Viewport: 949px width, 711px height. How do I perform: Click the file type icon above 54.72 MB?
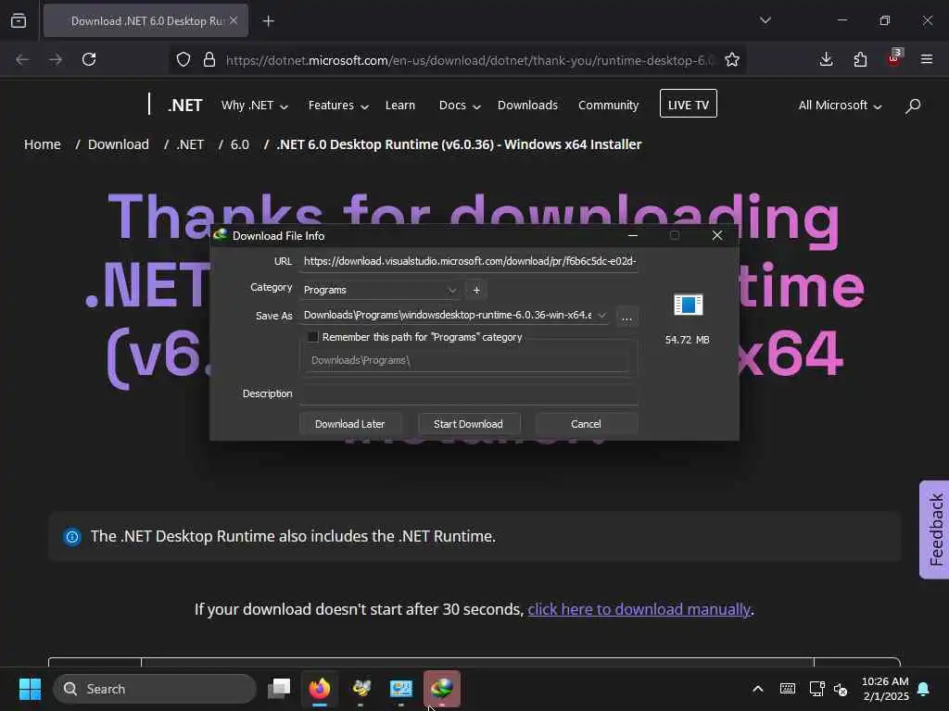689,305
